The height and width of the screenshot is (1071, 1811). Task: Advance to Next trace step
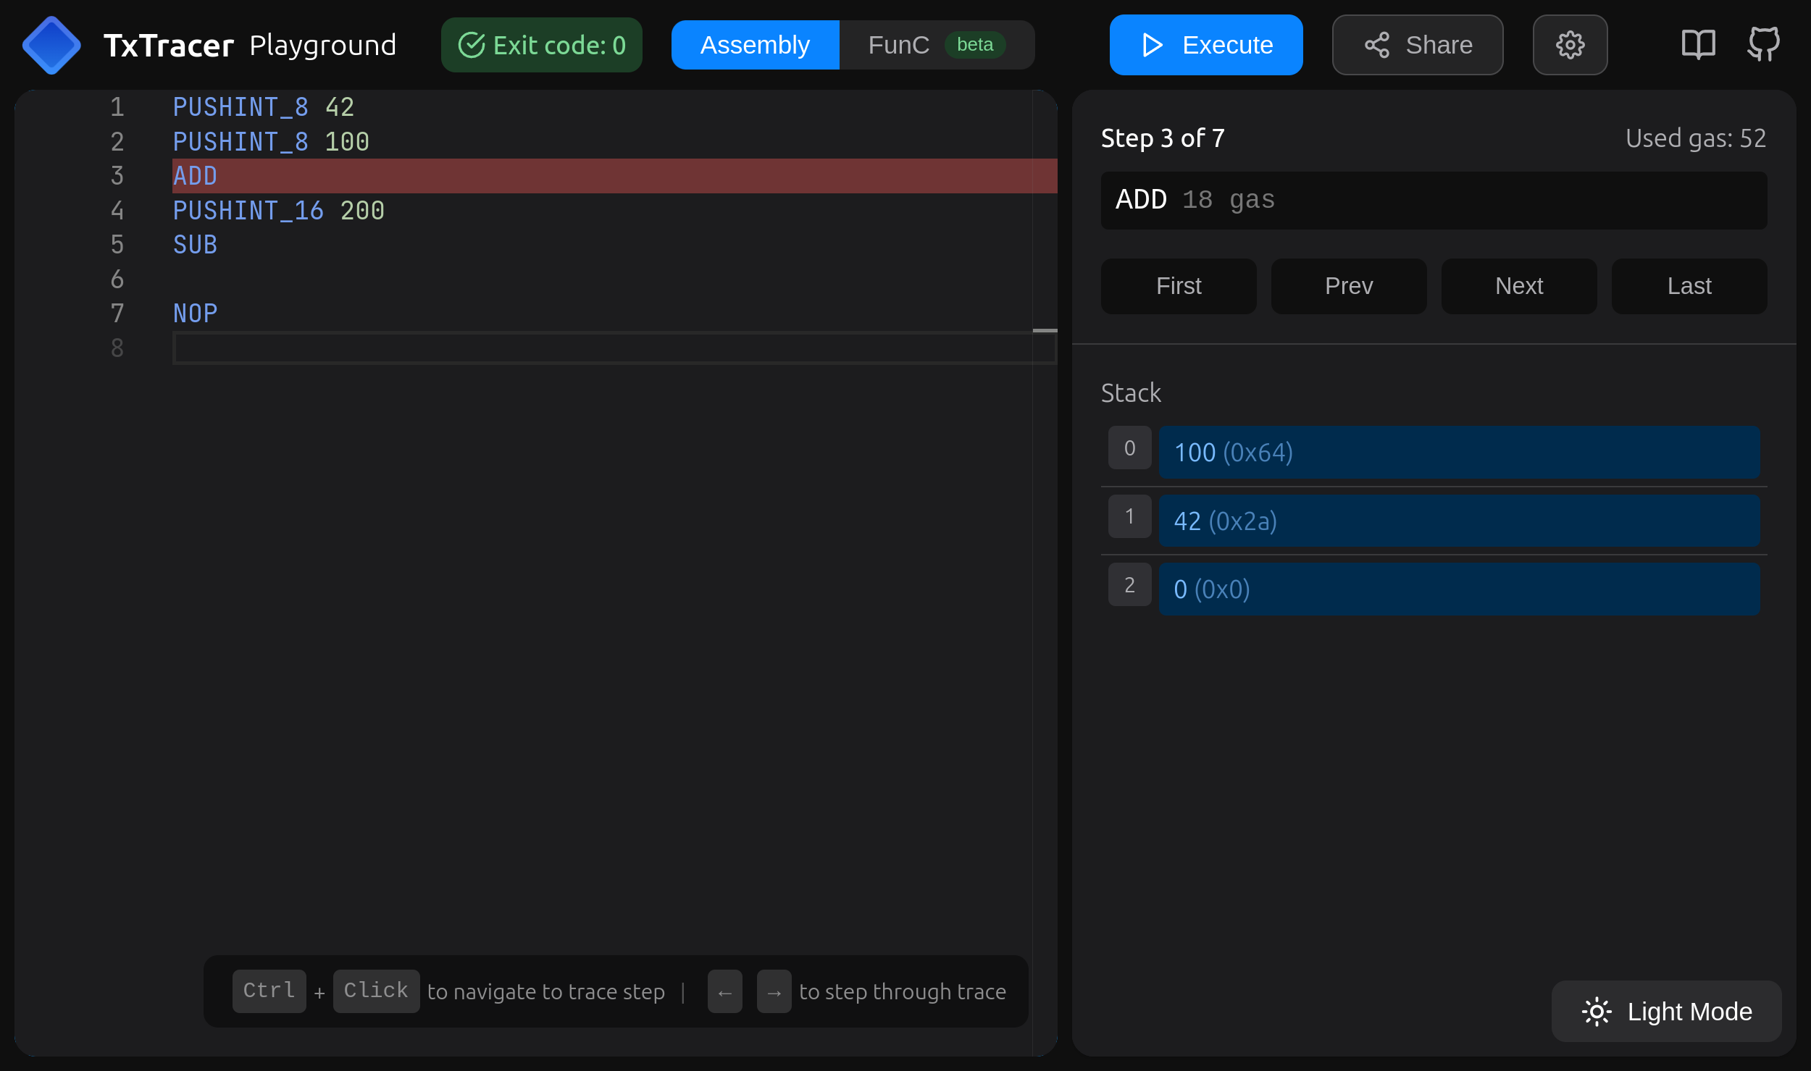coord(1519,286)
